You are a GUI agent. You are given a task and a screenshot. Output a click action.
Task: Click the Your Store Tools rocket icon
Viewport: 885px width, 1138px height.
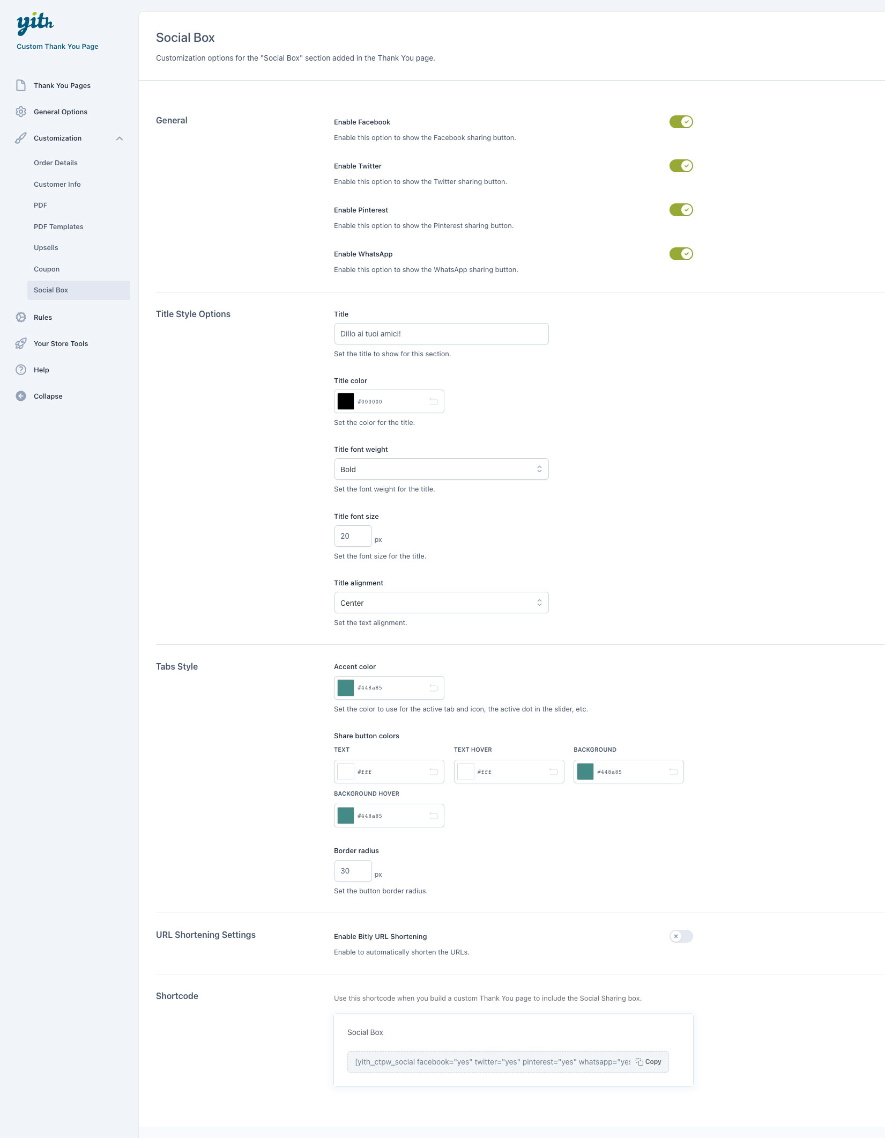pos(21,343)
